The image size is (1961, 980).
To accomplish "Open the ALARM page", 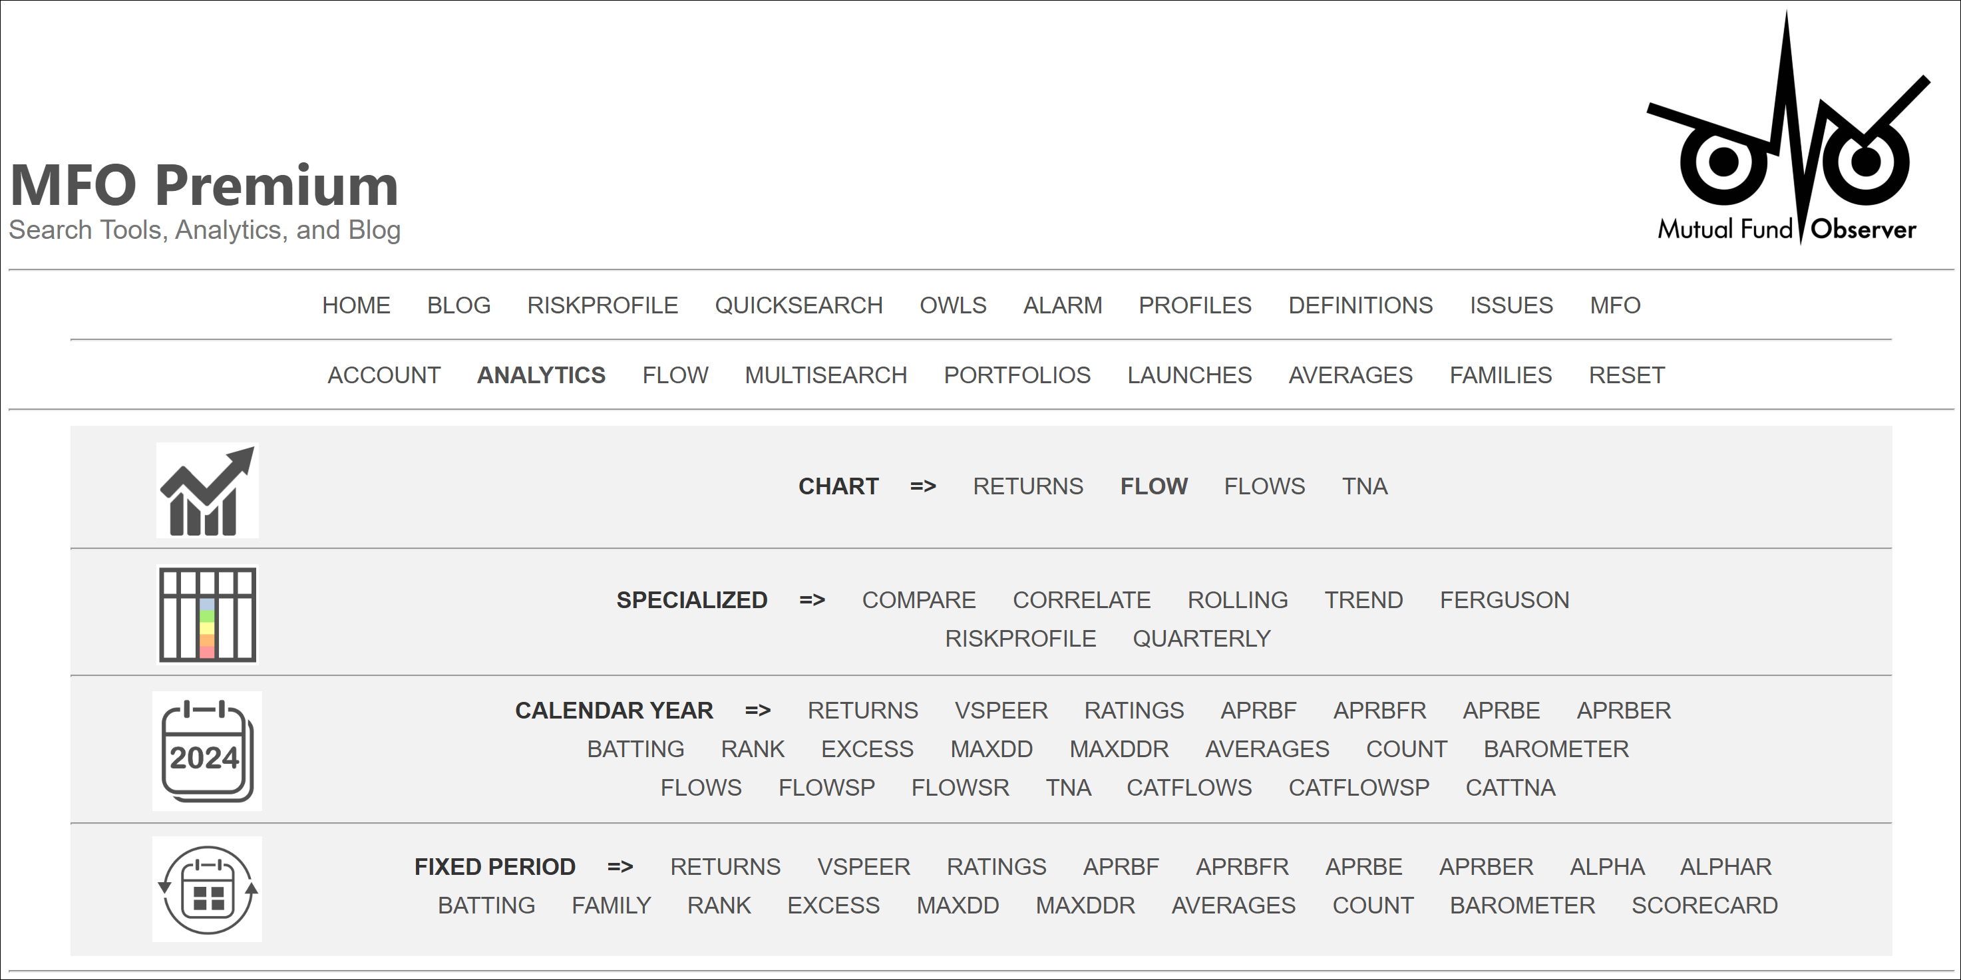I will coord(1063,305).
